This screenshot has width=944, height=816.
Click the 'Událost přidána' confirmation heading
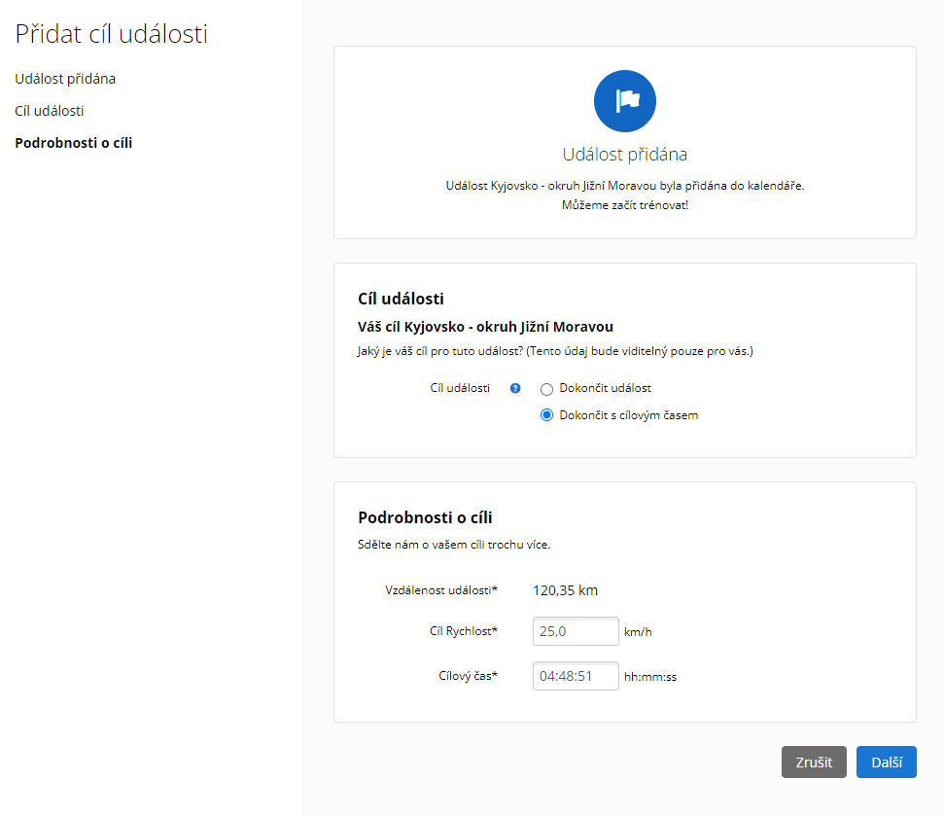[x=624, y=155]
